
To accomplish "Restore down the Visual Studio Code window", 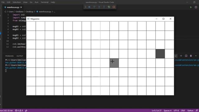I will 194,2.
